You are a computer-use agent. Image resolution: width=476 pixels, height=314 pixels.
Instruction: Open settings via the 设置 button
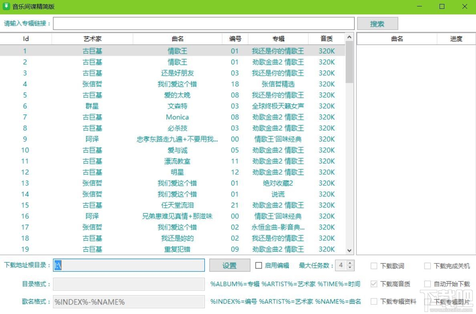pos(229,265)
